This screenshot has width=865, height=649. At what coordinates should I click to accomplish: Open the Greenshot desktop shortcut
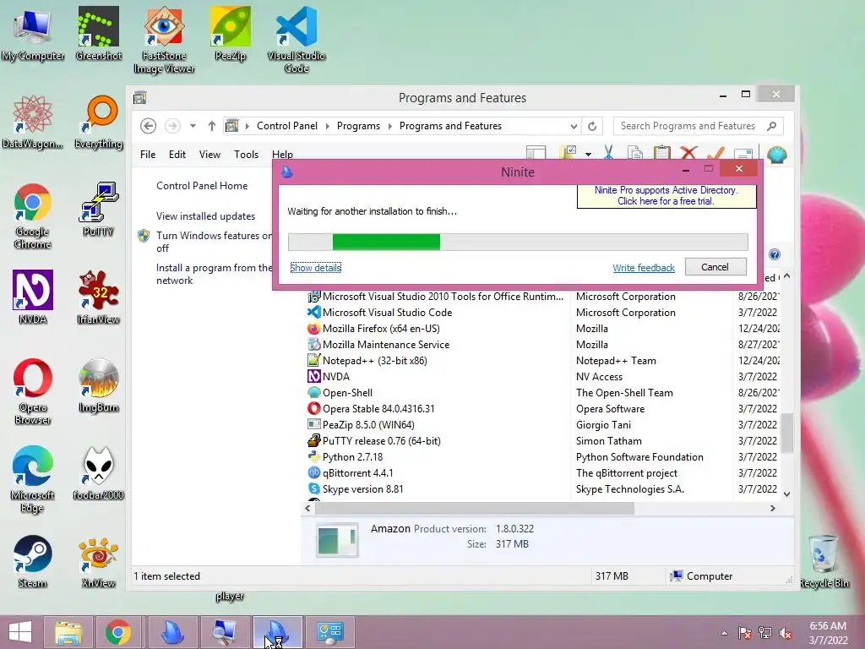[x=98, y=33]
